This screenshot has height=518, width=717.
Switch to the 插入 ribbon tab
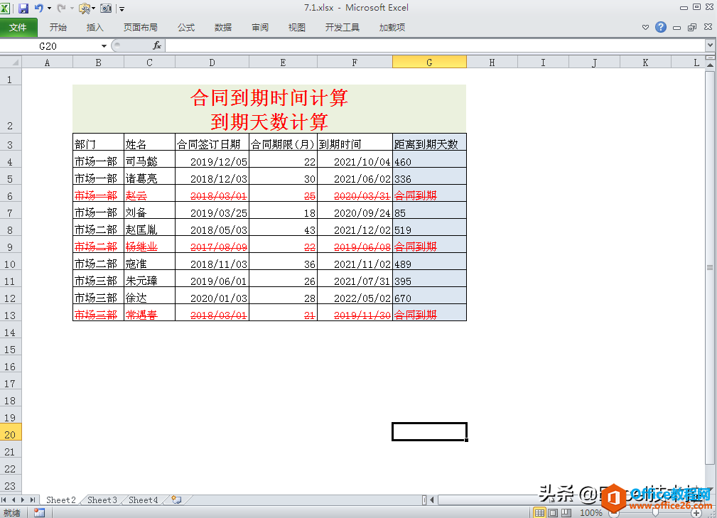click(x=95, y=28)
